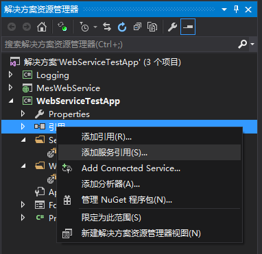
Task: Open the search options dropdown arrow
Action: [252, 44]
